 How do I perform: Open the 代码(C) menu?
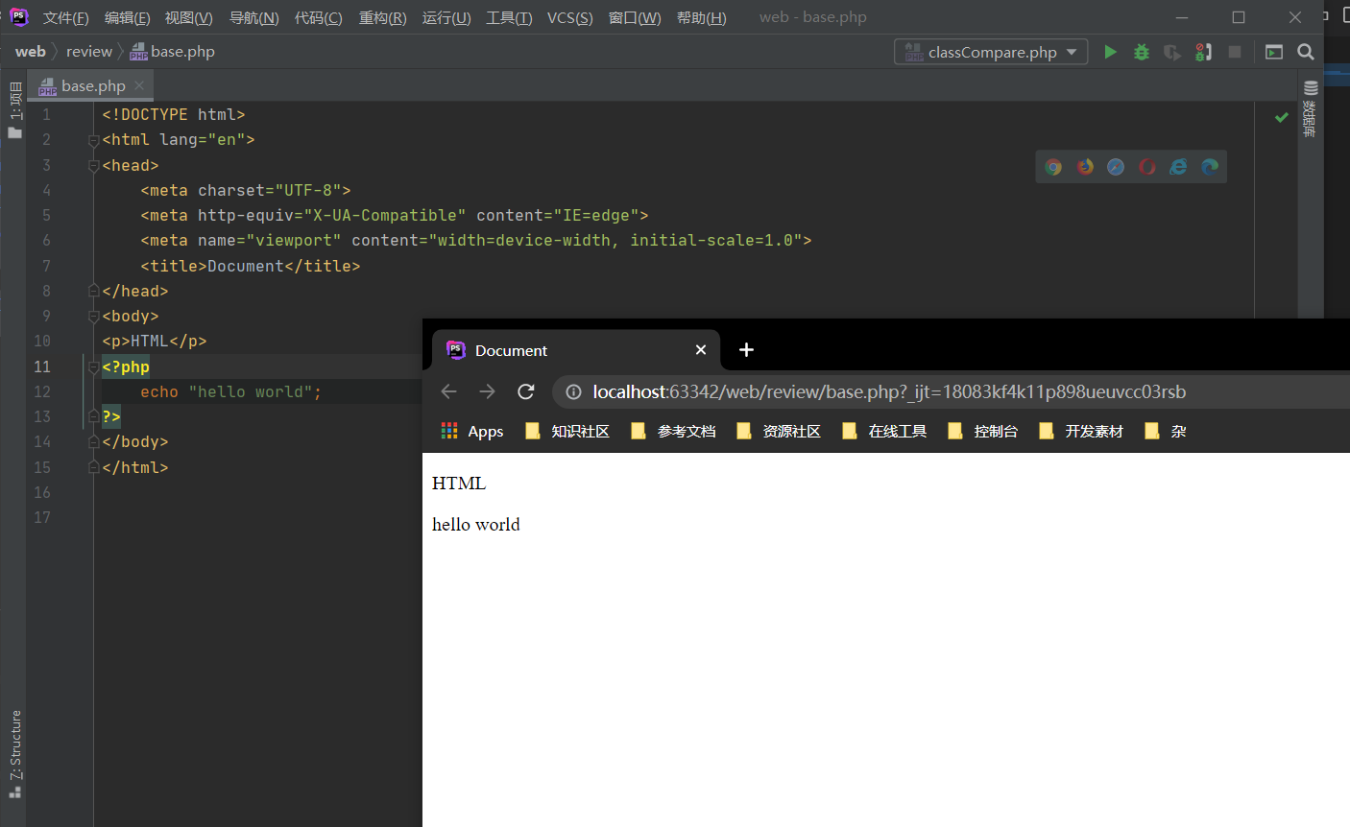coord(319,17)
